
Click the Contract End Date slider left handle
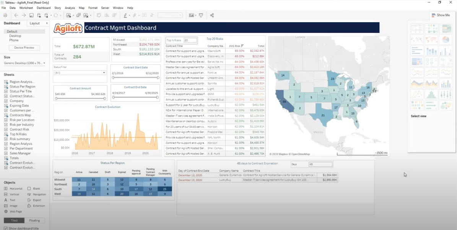(x=113, y=97)
